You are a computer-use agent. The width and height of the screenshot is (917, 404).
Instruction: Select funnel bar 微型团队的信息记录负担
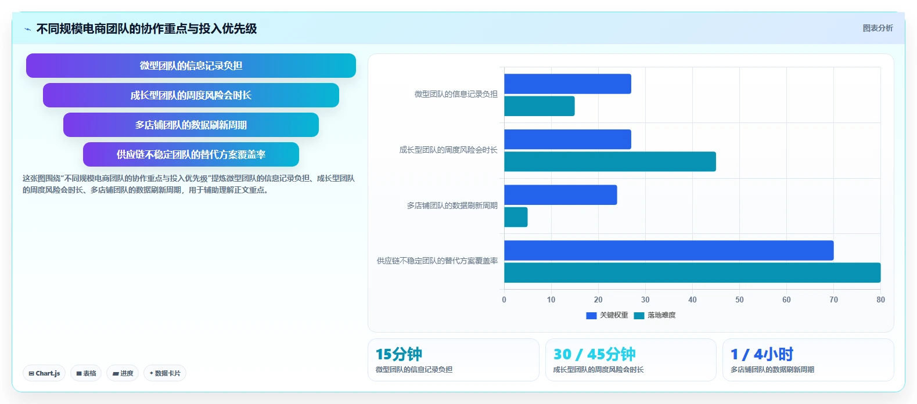191,66
